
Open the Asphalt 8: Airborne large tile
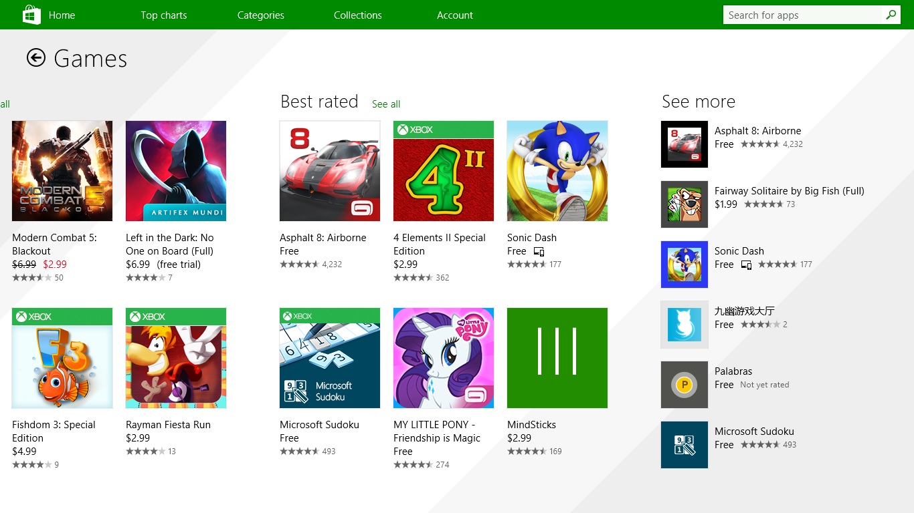tap(330, 171)
